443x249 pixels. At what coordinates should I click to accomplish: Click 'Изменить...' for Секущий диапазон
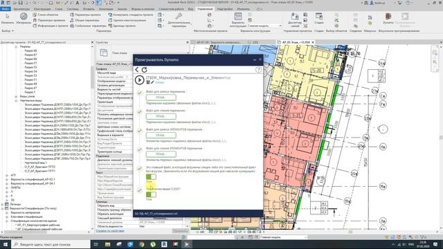[x=160, y=219]
